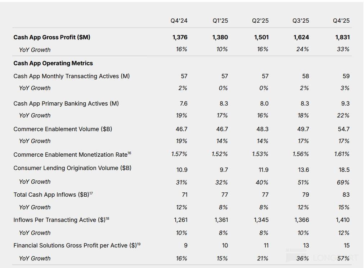The width and height of the screenshot is (364, 268).
Task: Select the 1,410 inflows per active value
Action: 342,220
